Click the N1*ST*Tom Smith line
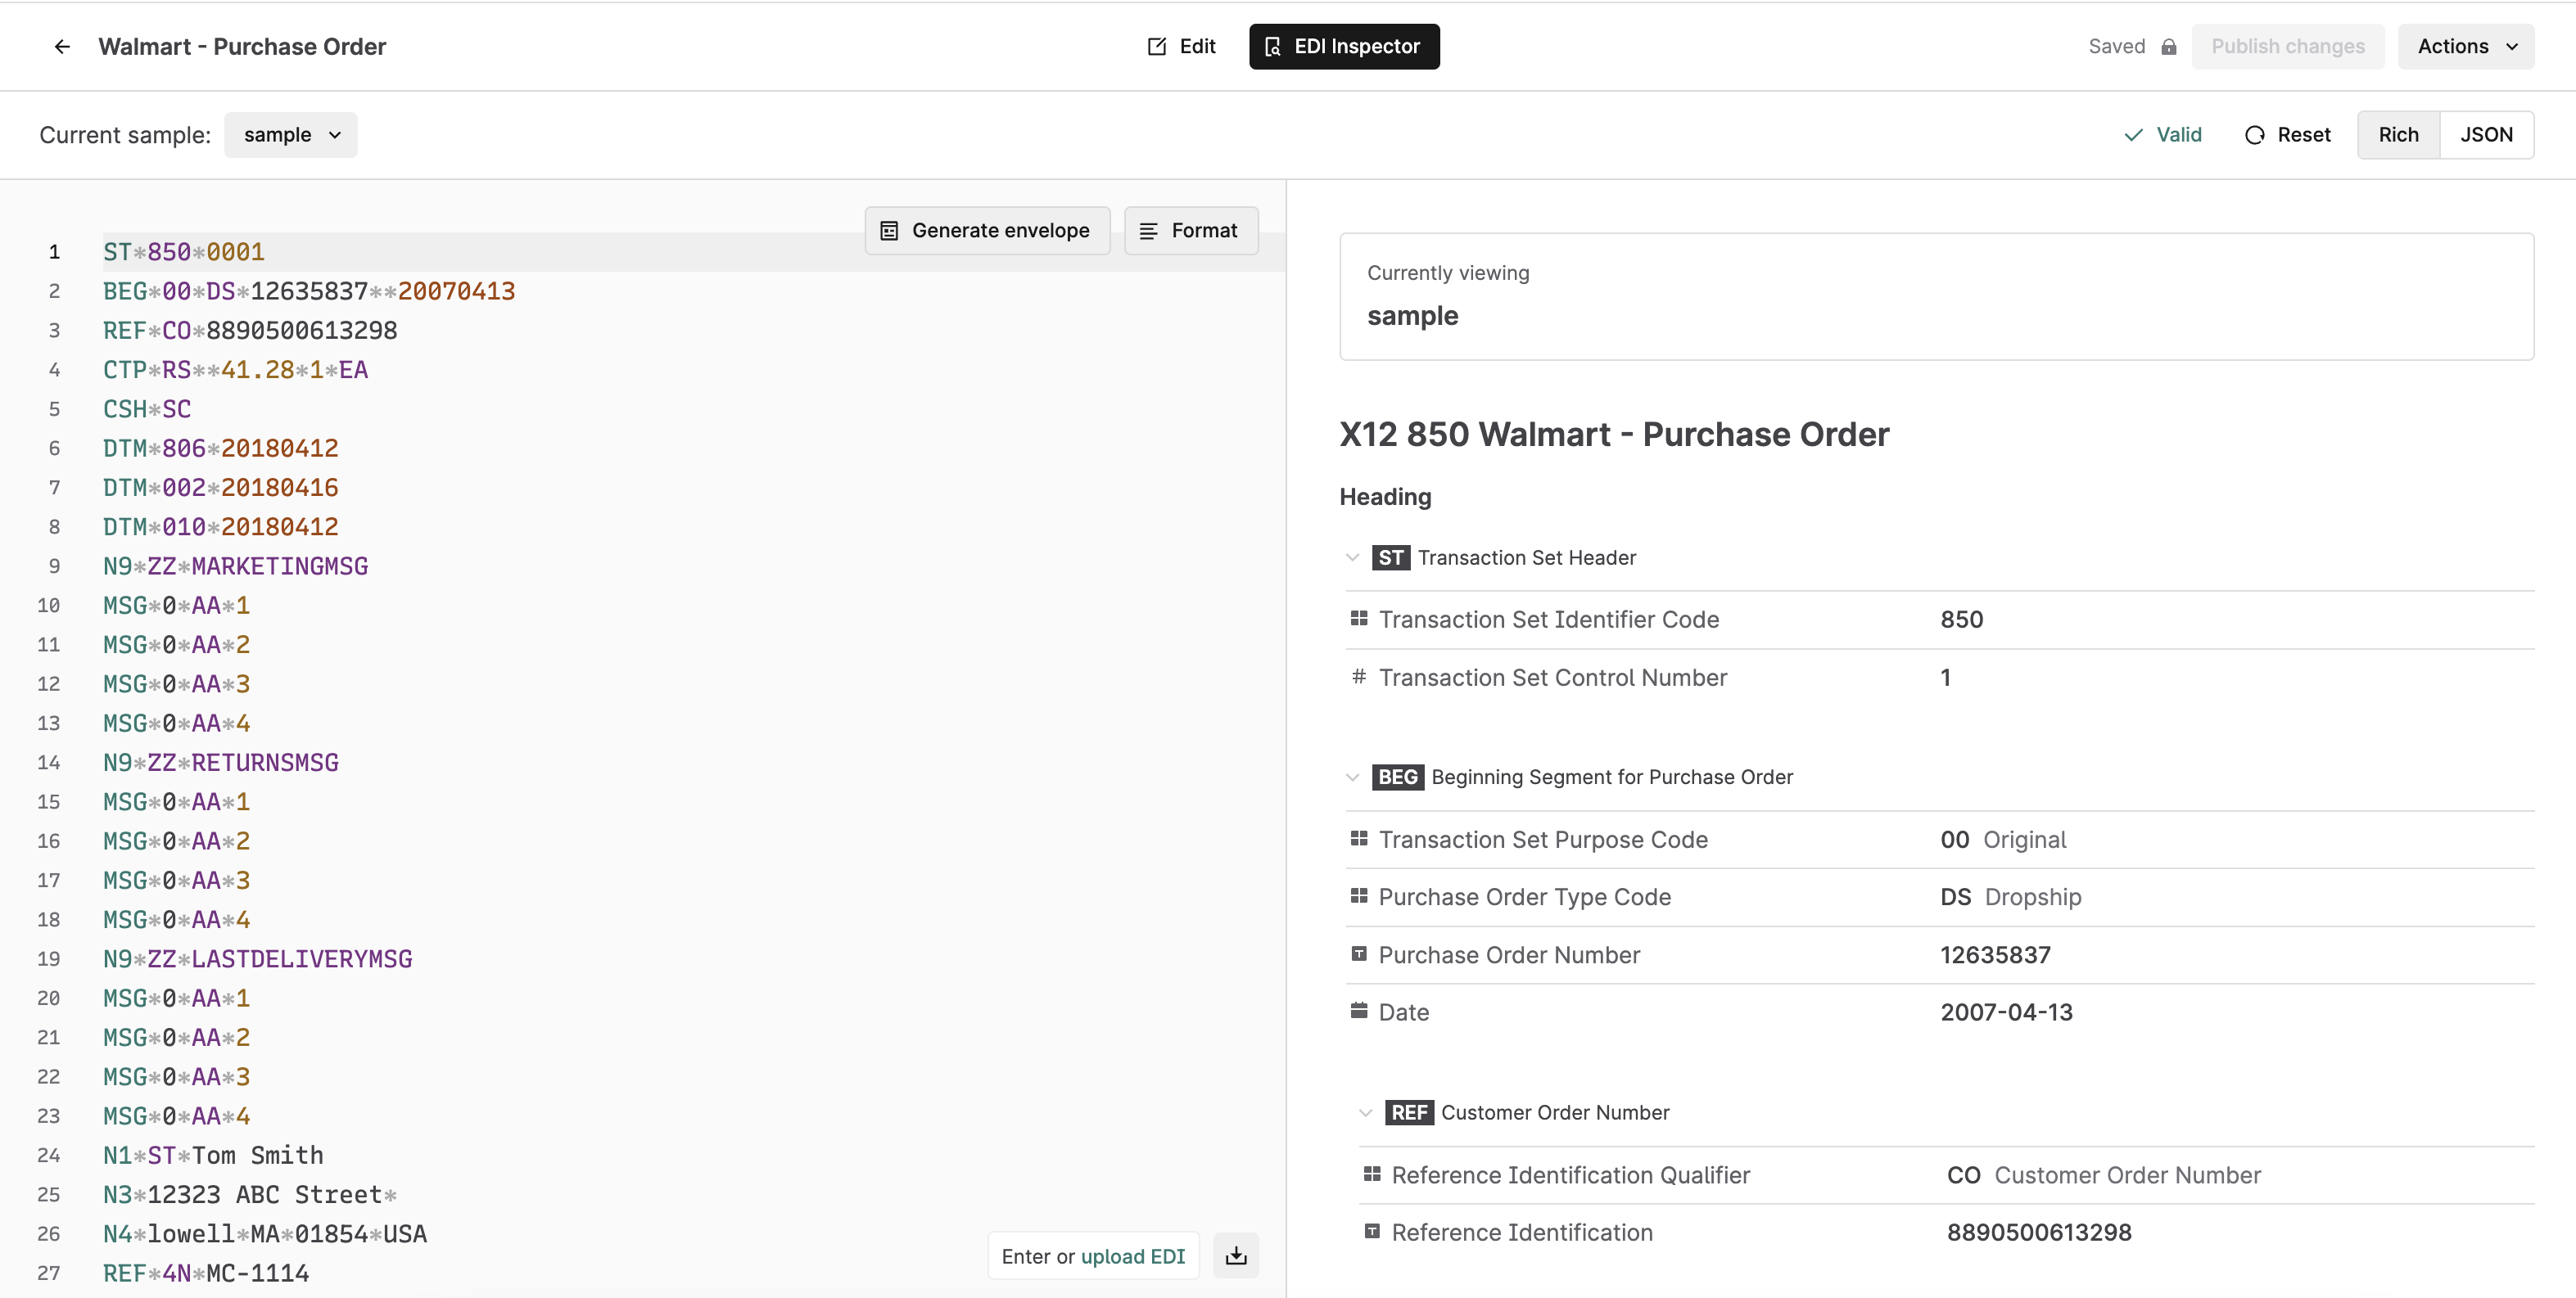Viewport: 2576px width, 1298px height. point(213,1155)
